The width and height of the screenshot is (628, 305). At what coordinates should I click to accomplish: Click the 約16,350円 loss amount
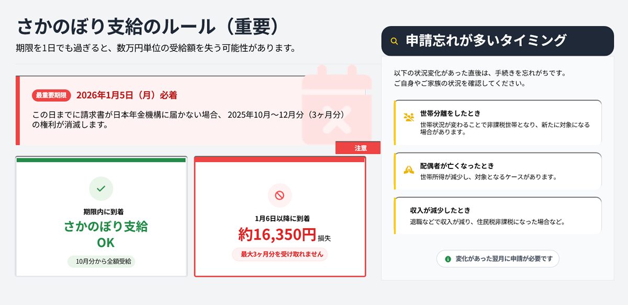pyautogui.click(x=277, y=235)
